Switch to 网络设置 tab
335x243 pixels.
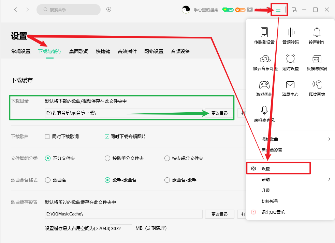click(x=154, y=51)
